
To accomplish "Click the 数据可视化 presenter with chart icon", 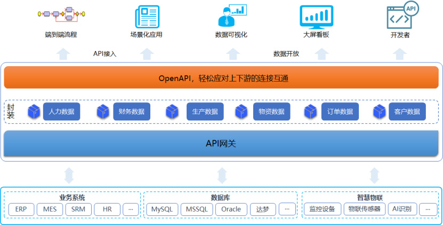I will pos(232,15).
